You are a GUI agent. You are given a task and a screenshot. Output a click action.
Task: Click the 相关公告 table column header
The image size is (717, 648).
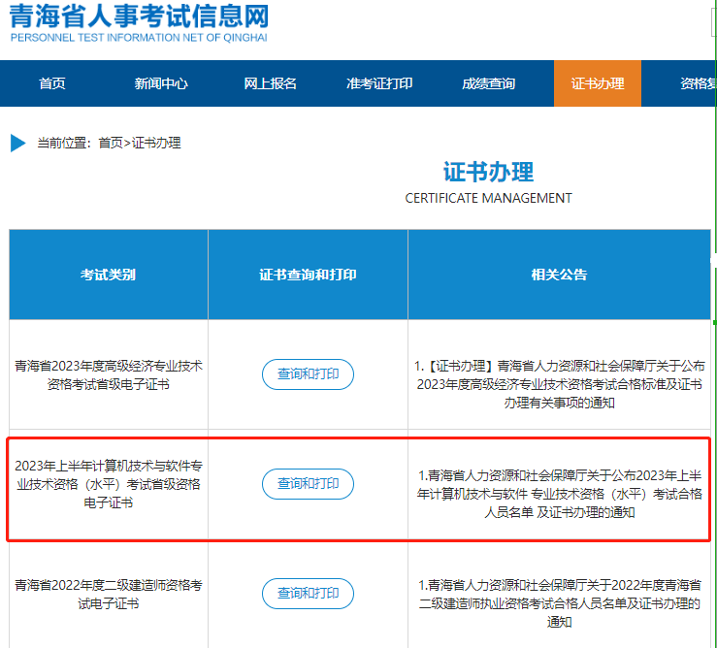(559, 275)
